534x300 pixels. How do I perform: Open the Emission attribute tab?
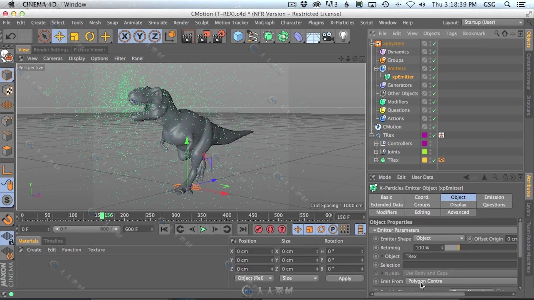494,197
